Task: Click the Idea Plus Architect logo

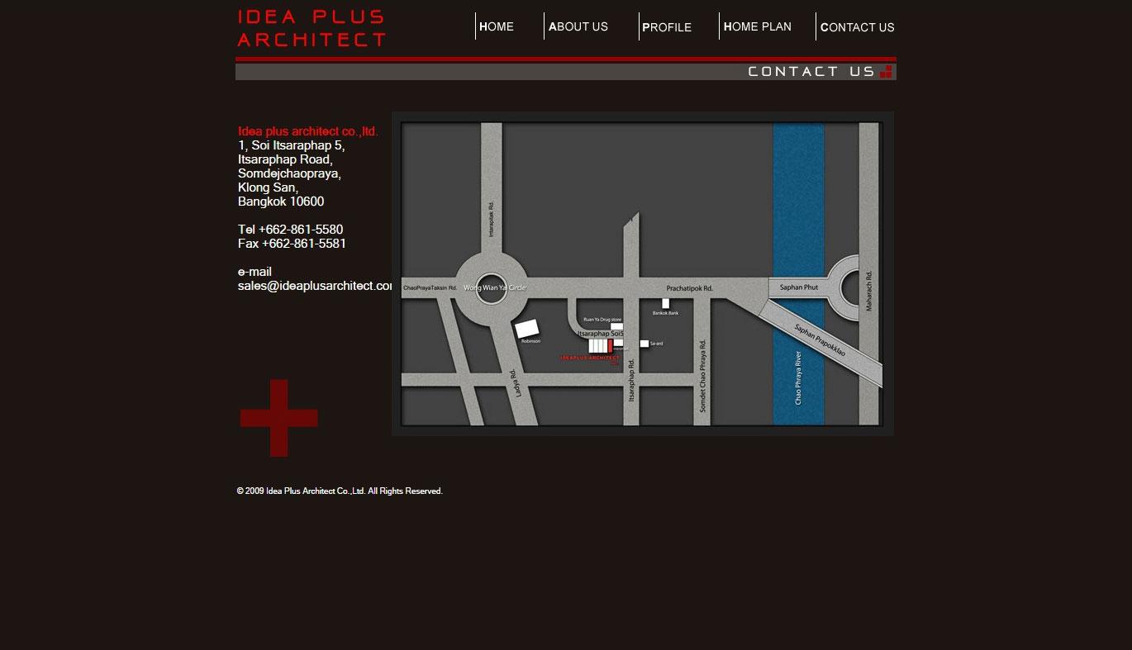Action: [x=312, y=28]
